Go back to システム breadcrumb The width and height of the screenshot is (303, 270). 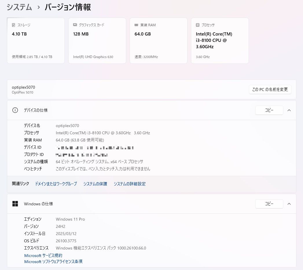(19, 7)
